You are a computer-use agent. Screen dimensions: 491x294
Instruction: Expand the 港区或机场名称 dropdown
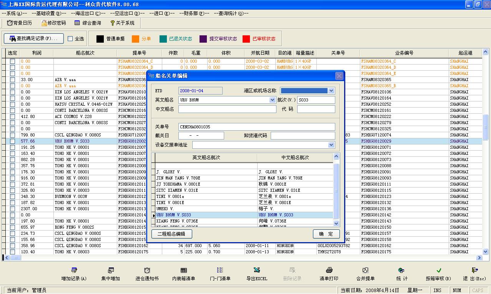point(331,91)
